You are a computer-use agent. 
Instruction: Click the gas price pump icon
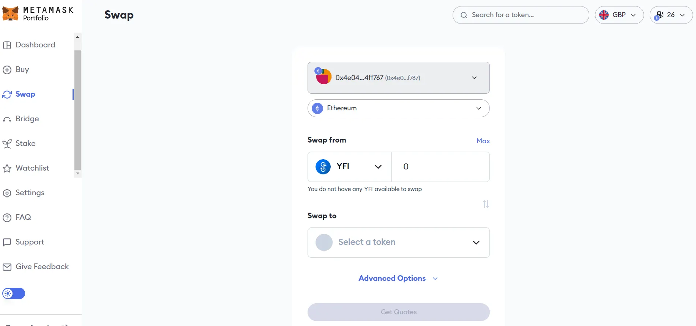tap(659, 15)
